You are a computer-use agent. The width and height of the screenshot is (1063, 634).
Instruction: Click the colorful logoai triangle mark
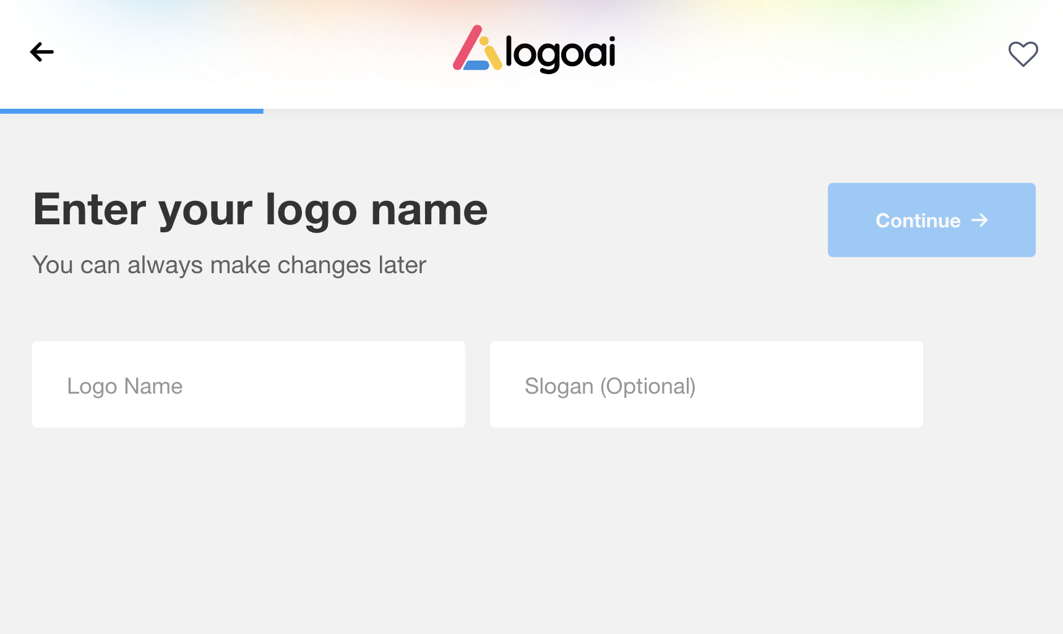coord(477,49)
